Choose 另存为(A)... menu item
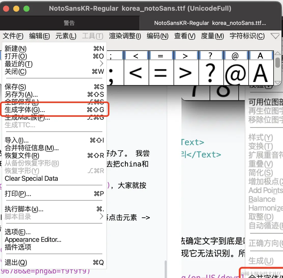The image size is (283, 278). pos(54,94)
